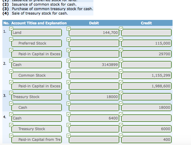Click the empty debit field in Treasury Stock entry 4 row
The width and height of the screenshot is (191, 145).
point(94,129)
